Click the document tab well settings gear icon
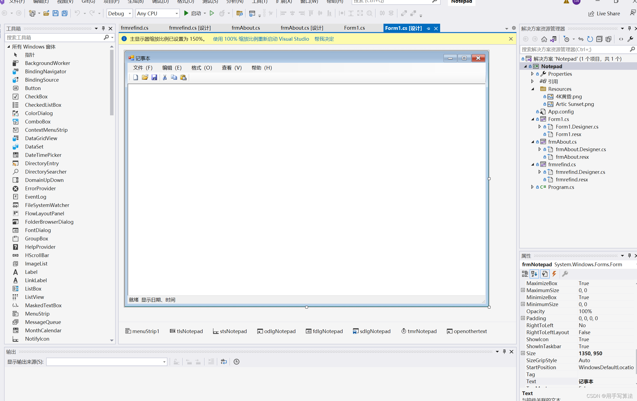This screenshot has width=637, height=401. pyautogui.click(x=514, y=28)
